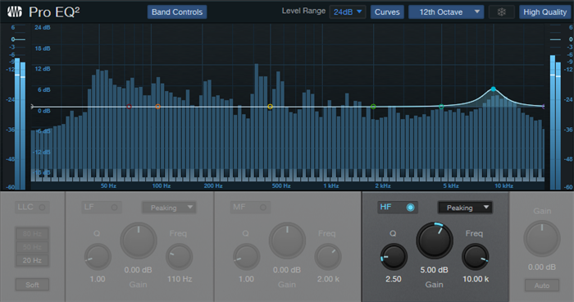
Task: Click the PreSonus logo icon
Action: point(15,12)
